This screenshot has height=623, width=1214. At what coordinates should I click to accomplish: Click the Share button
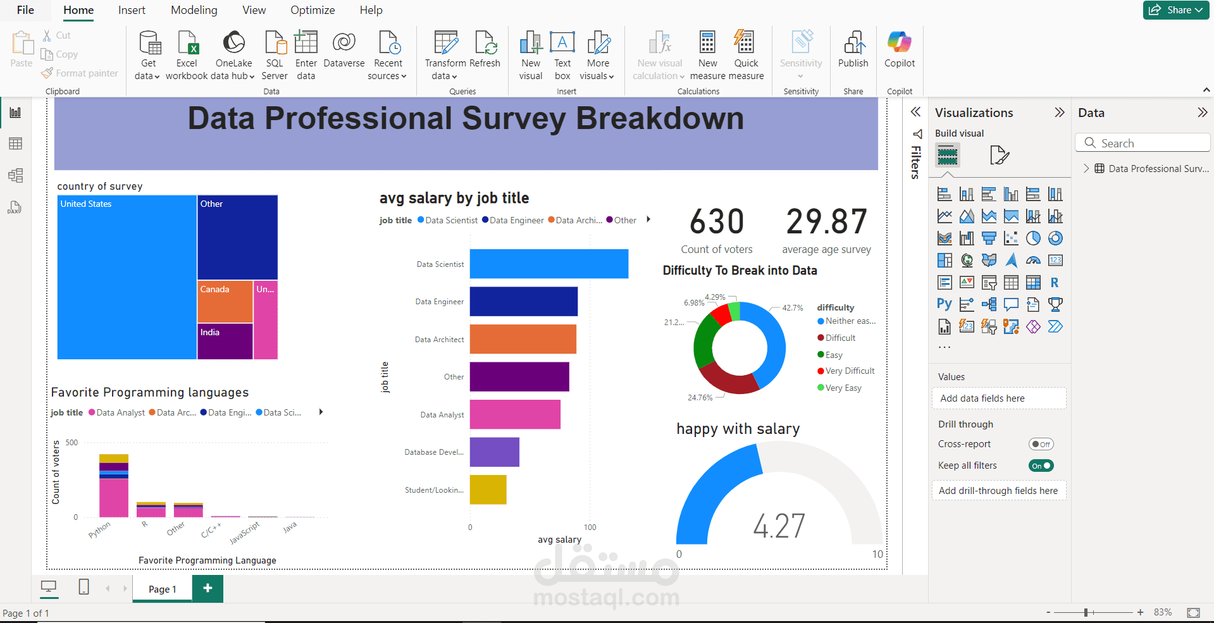1176,10
